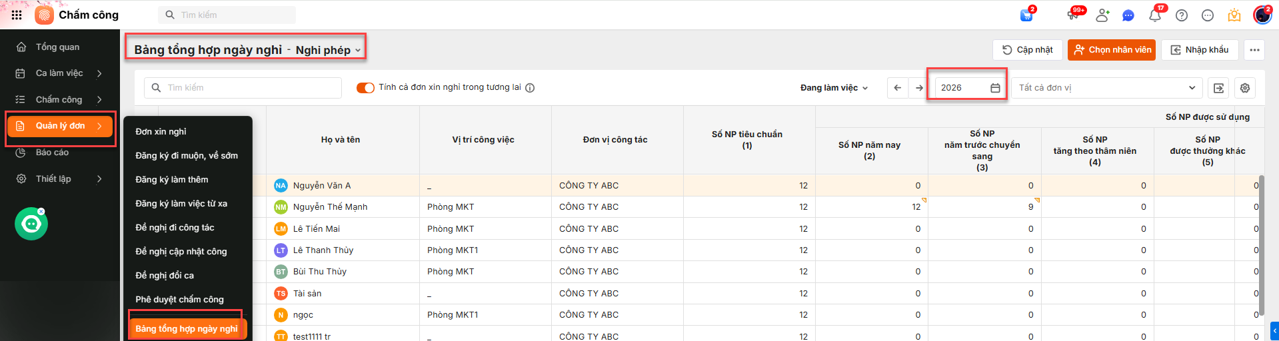Click the three-dots more options button
The image size is (1279, 341).
pos(1254,50)
